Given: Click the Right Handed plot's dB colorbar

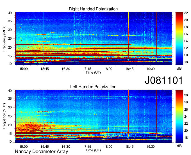Looking at the screenshot, I should [179, 38].
